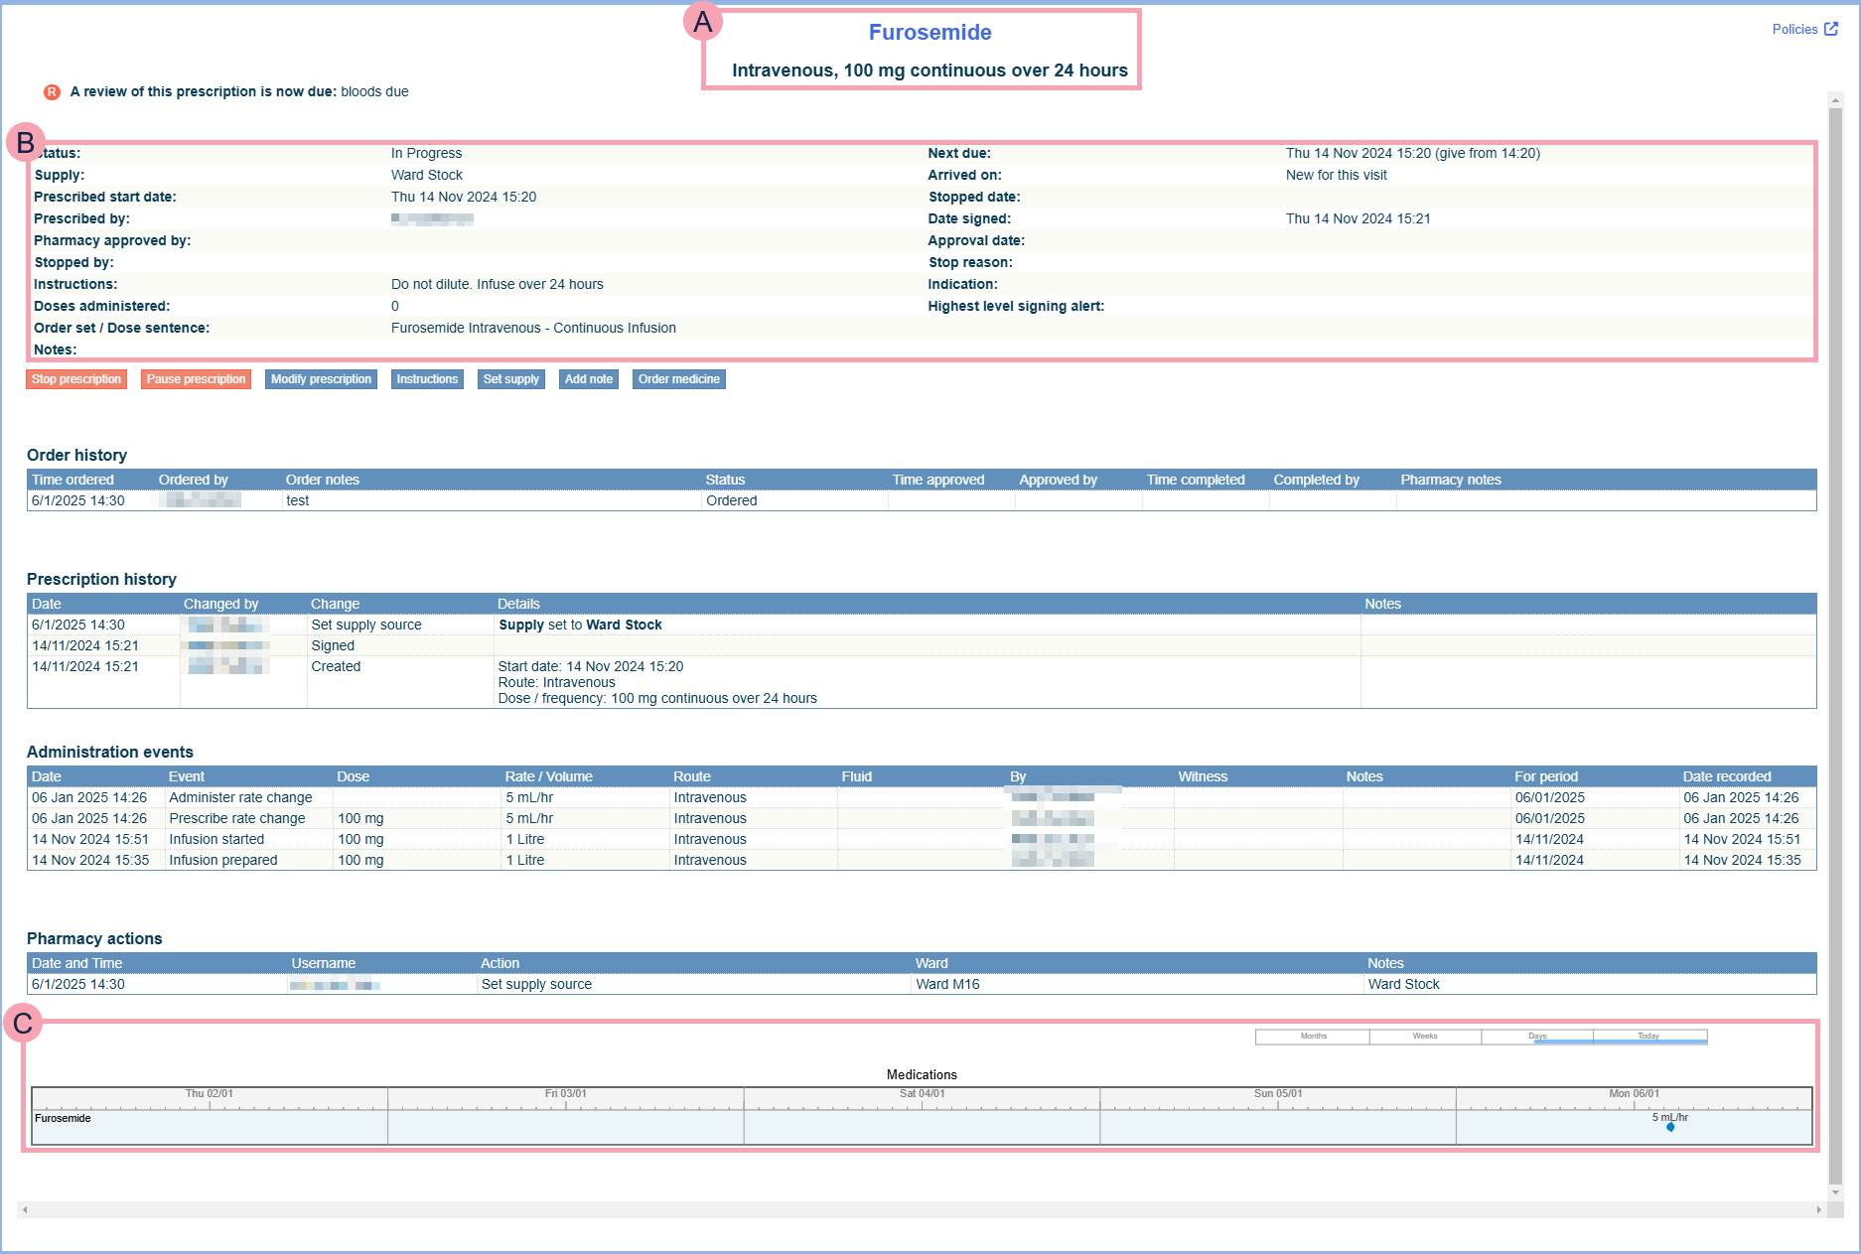Click Order medicine button

point(678,379)
